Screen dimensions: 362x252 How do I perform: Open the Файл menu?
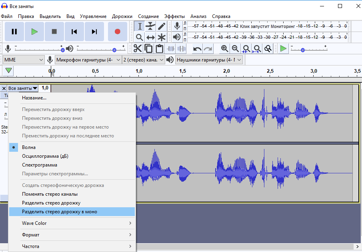coord(7,16)
